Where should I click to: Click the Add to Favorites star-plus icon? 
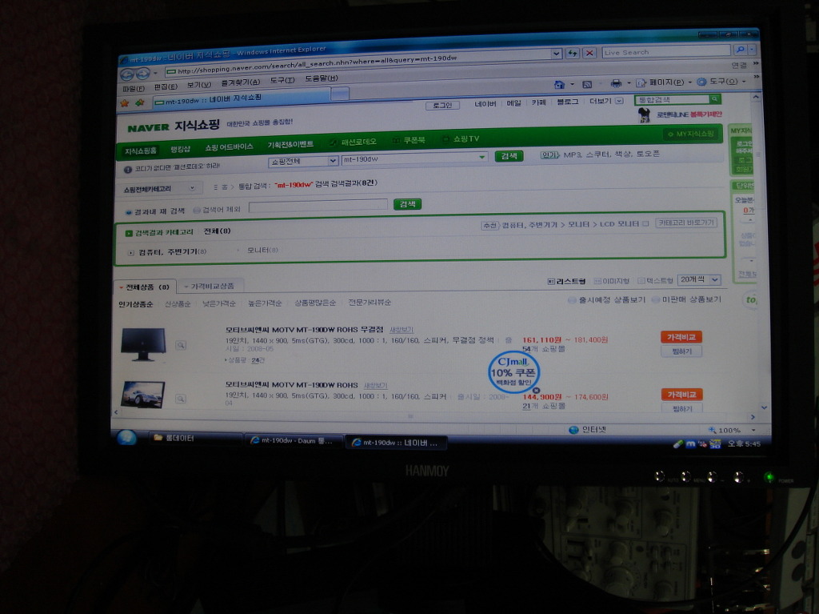click(139, 102)
